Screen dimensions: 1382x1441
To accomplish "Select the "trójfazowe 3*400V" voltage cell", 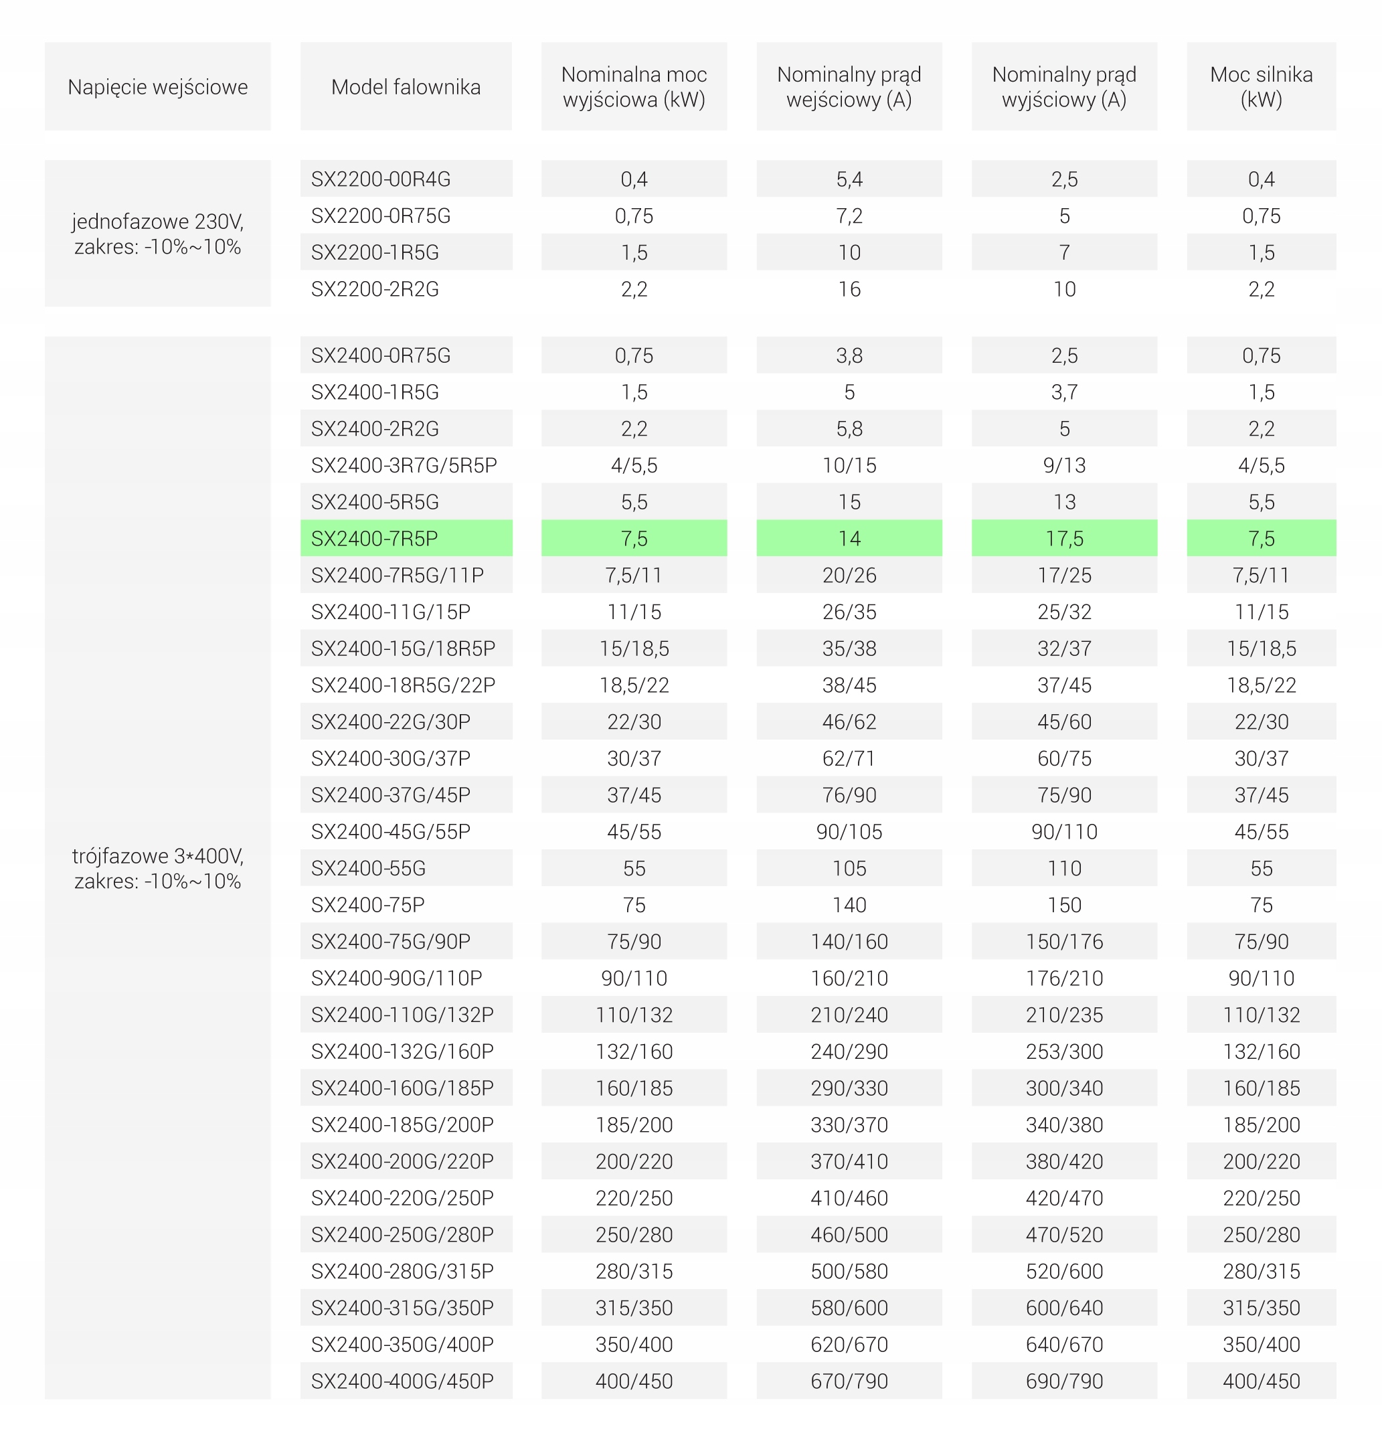I will [x=157, y=868].
